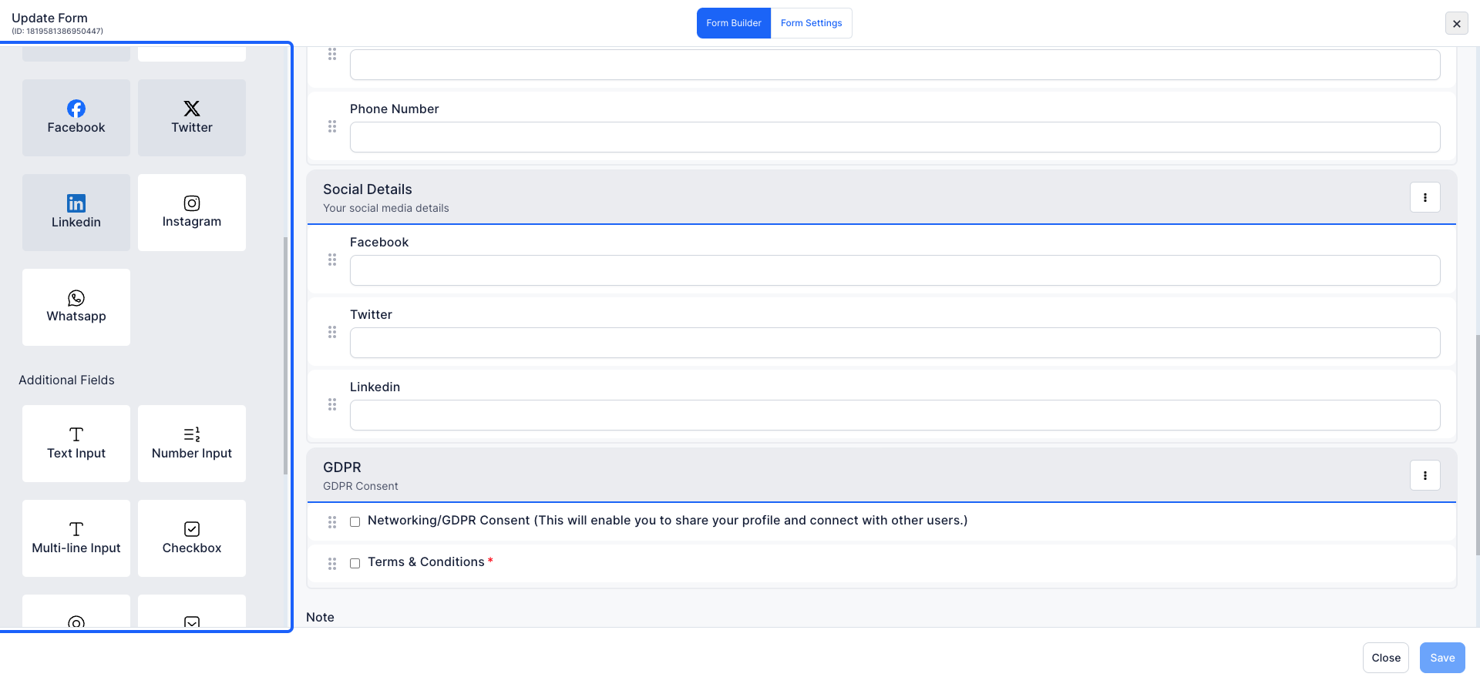Click the Note label
Image resolution: width=1480 pixels, height=687 pixels.
[x=320, y=617]
